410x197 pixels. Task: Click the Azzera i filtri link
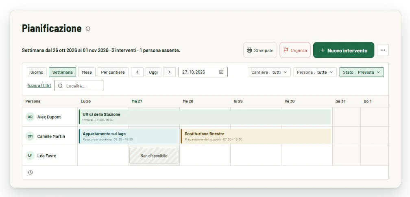(39, 85)
